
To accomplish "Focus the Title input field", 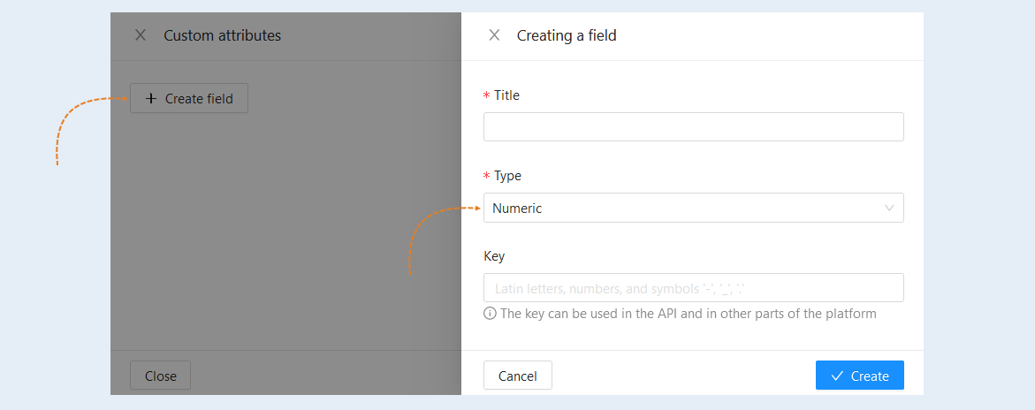I will click(693, 126).
